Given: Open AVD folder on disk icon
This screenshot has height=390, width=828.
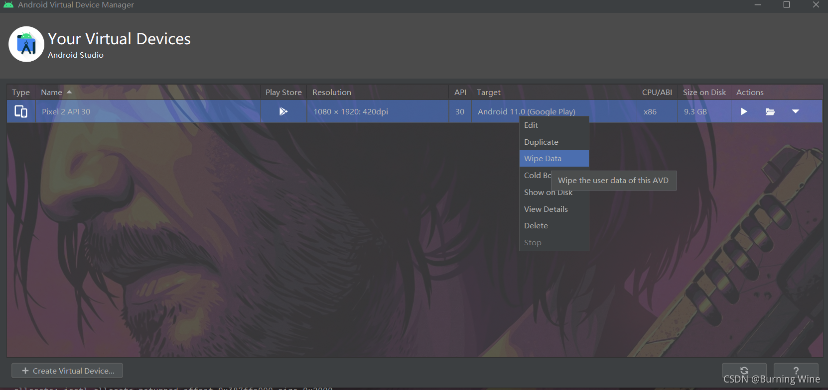Looking at the screenshot, I should pyautogui.click(x=770, y=111).
